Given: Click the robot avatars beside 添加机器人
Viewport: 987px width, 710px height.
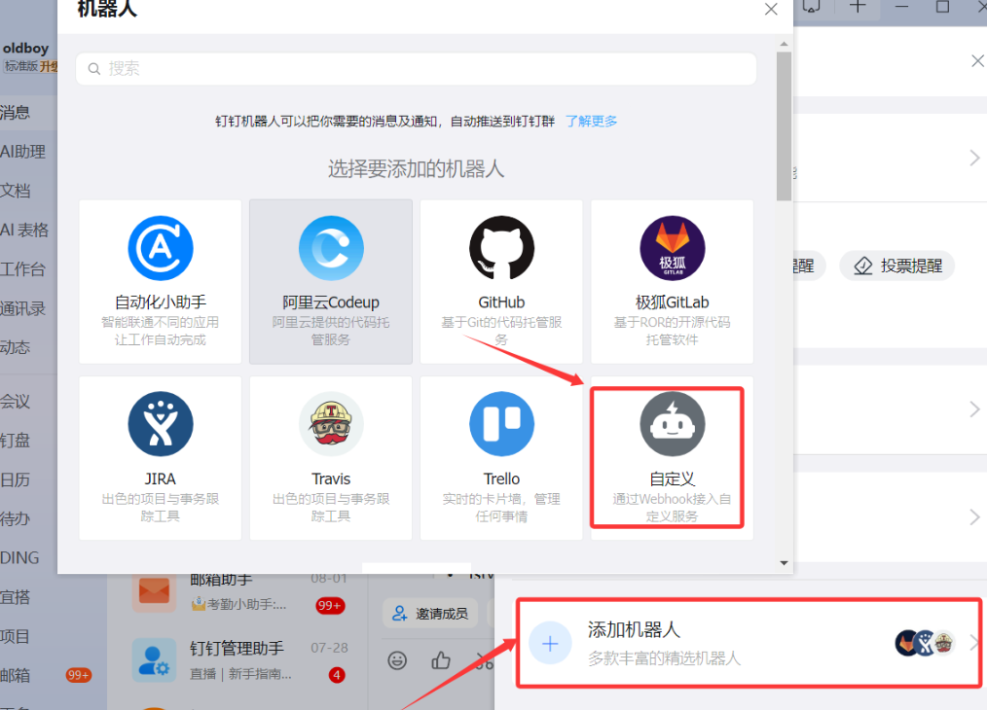Looking at the screenshot, I should pyautogui.click(x=926, y=643).
